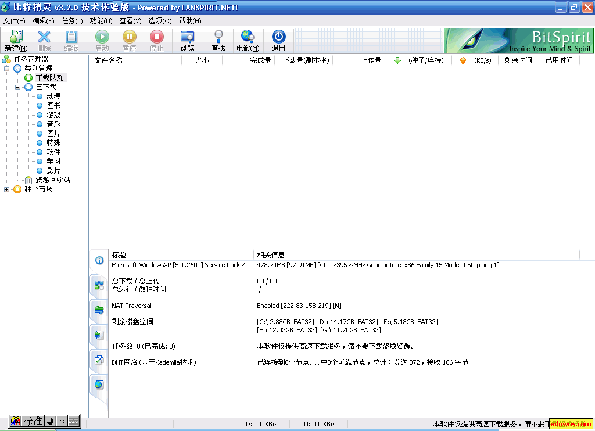Select the 软件 category
Viewport: 595px width, 431px height.
pyautogui.click(x=53, y=152)
